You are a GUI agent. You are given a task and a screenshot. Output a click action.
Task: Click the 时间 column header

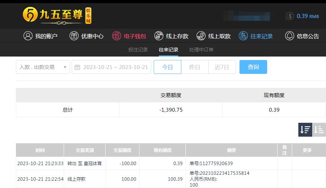40,150
